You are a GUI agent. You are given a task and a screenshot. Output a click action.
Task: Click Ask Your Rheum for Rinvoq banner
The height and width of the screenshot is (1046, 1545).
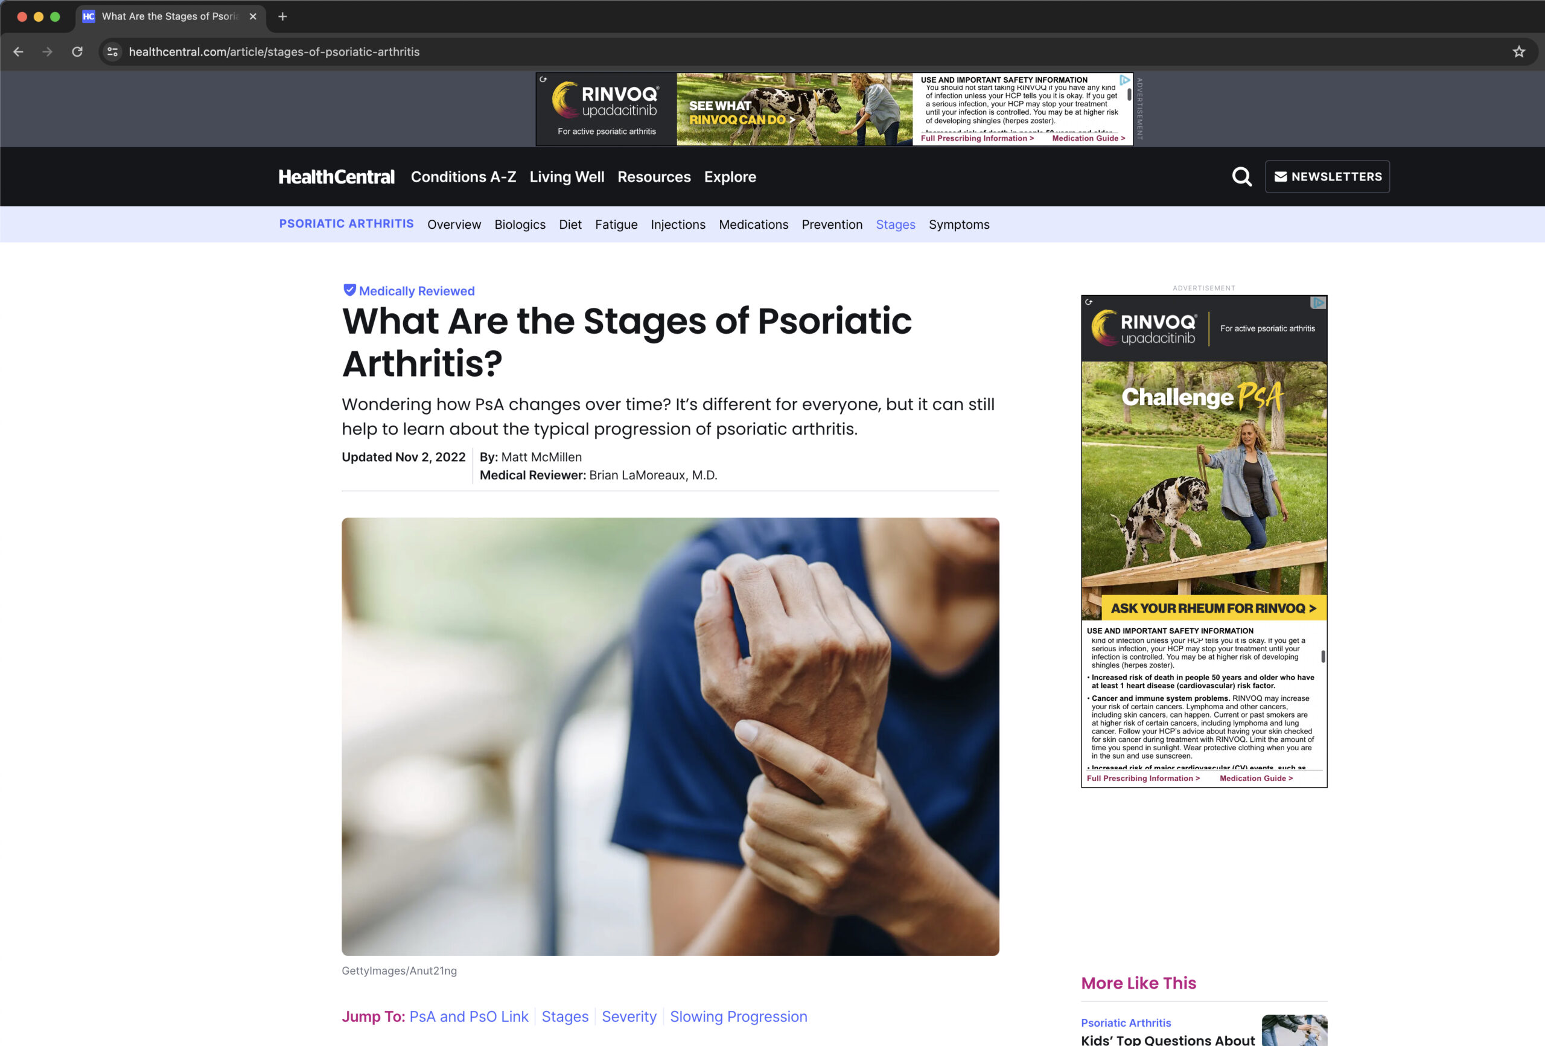(x=1213, y=608)
